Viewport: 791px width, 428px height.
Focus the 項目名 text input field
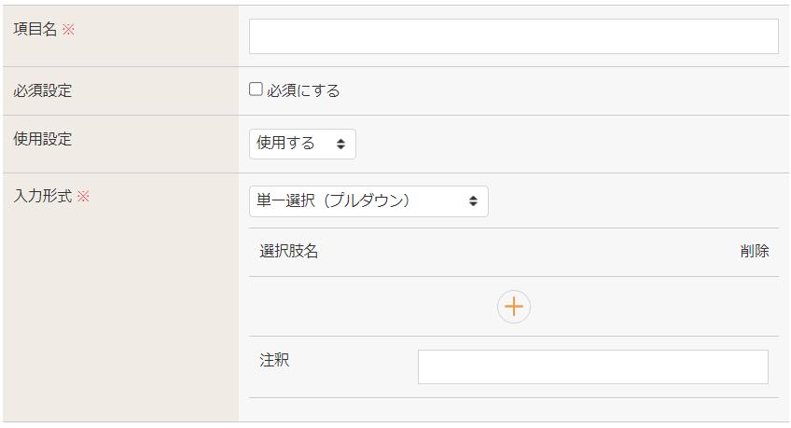point(513,36)
